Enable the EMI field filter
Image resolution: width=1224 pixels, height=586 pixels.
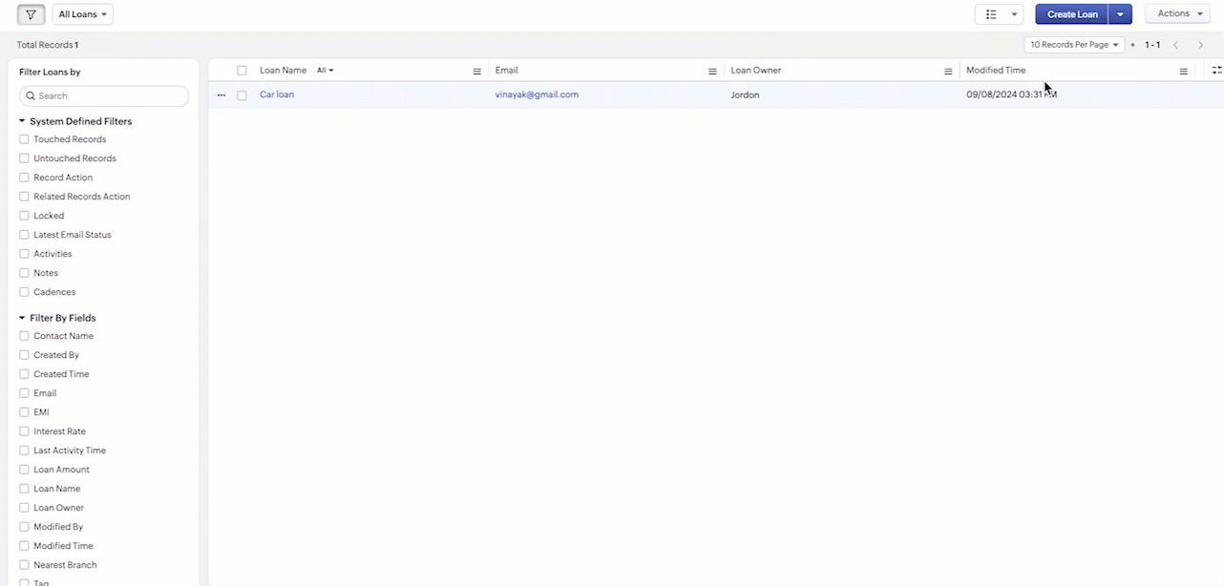(25, 412)
